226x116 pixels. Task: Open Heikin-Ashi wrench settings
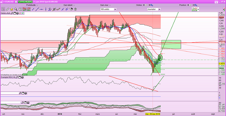(x=12, y=13)
